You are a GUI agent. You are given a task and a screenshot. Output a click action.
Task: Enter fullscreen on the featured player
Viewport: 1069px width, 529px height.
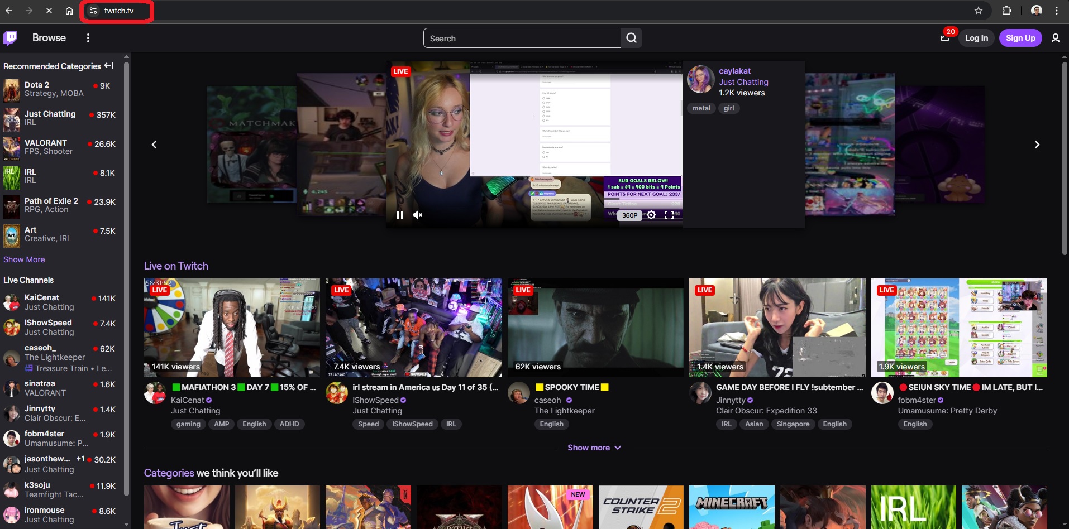669,215
